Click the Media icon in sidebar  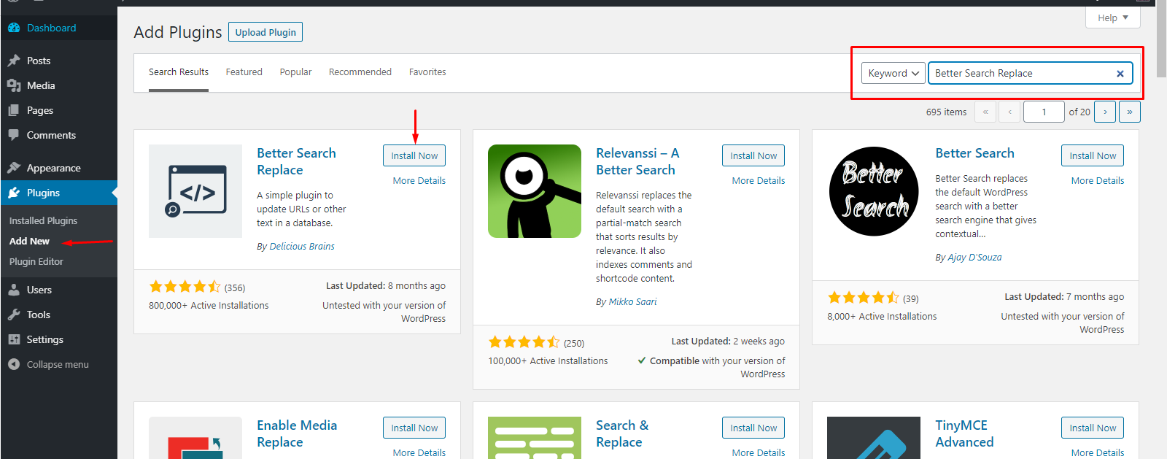pos(14,85)
